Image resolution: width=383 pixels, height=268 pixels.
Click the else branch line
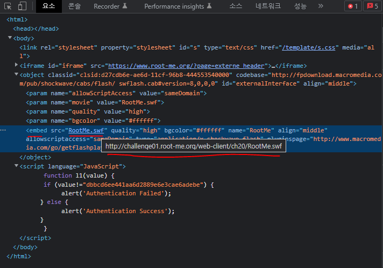(54, 202)
